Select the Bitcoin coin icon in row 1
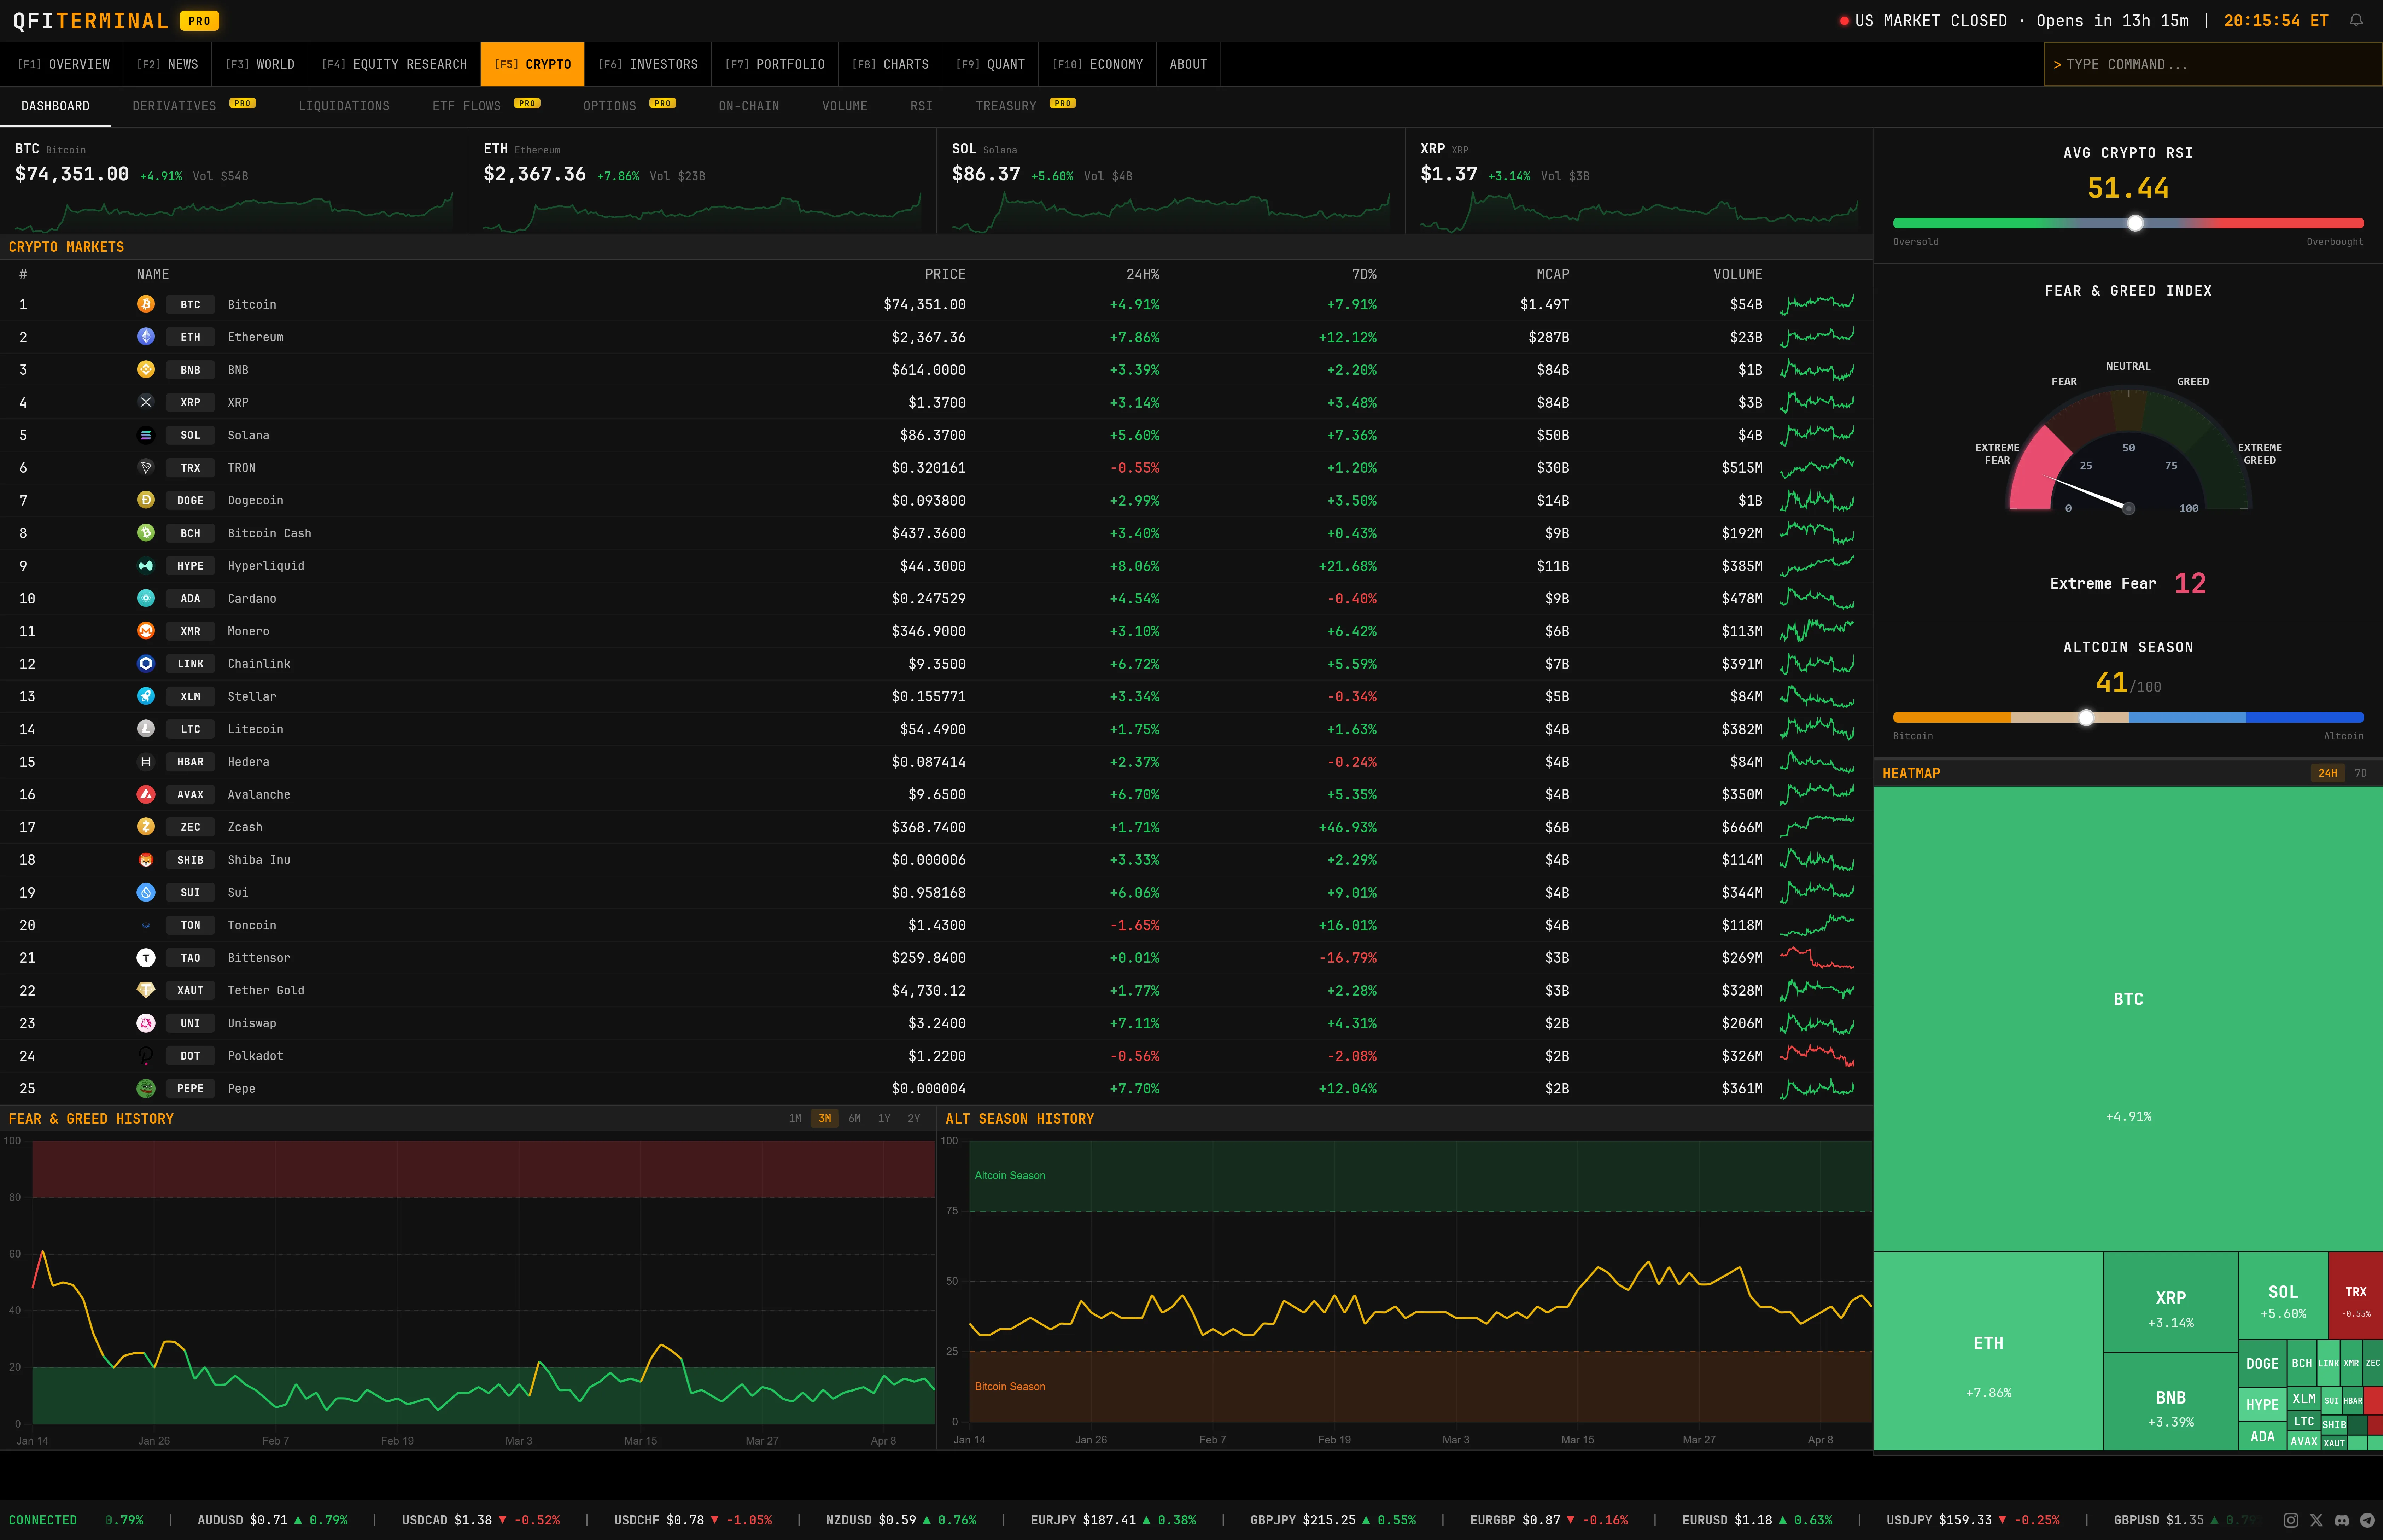Viewport: 2384px width, 1540px height. [146, 304]
